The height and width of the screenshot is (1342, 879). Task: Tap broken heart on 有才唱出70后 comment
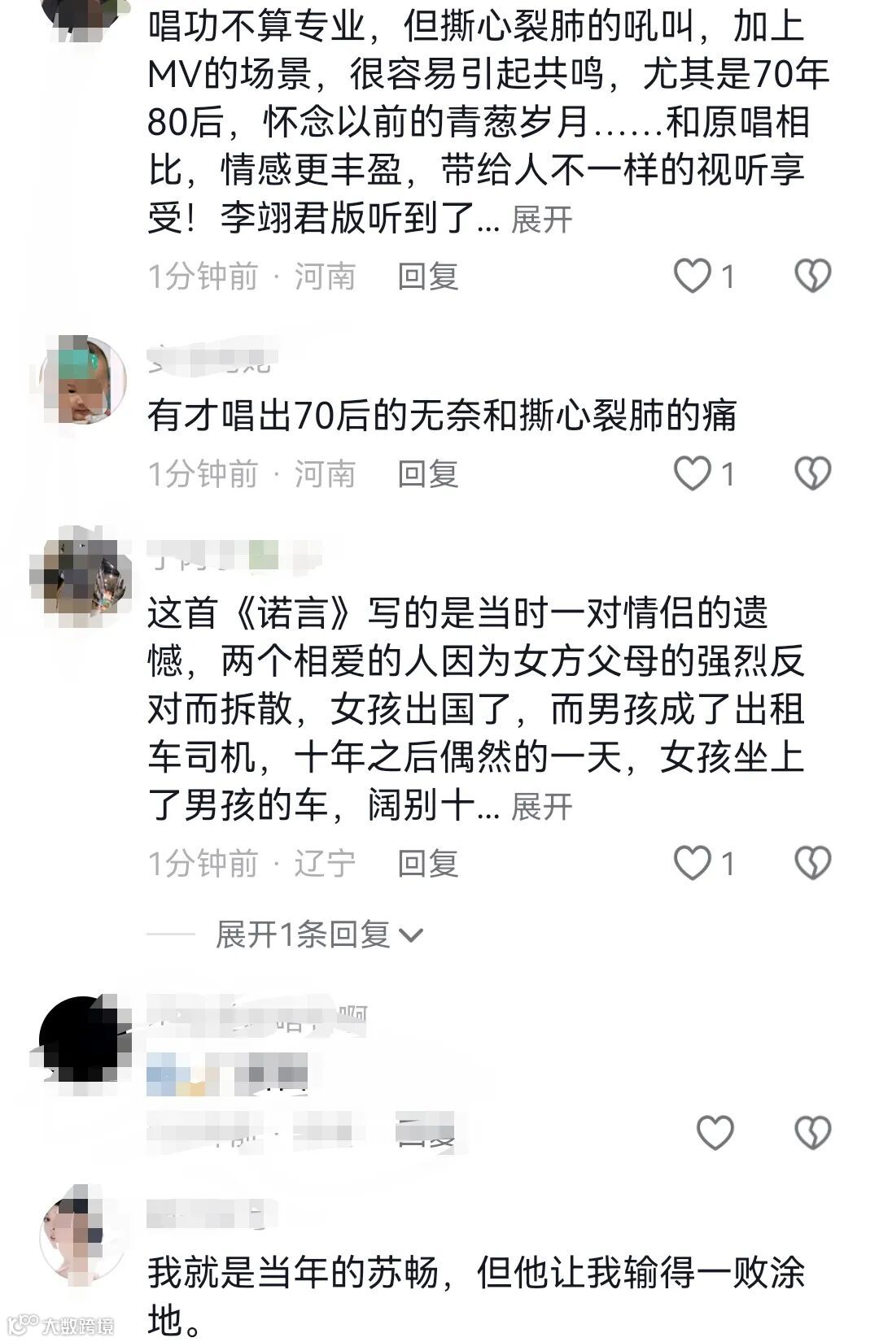pyautogui.click(x=812, y=473)
